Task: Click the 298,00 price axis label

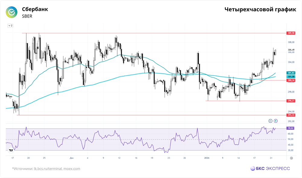Action: click(x=291, y=92)
